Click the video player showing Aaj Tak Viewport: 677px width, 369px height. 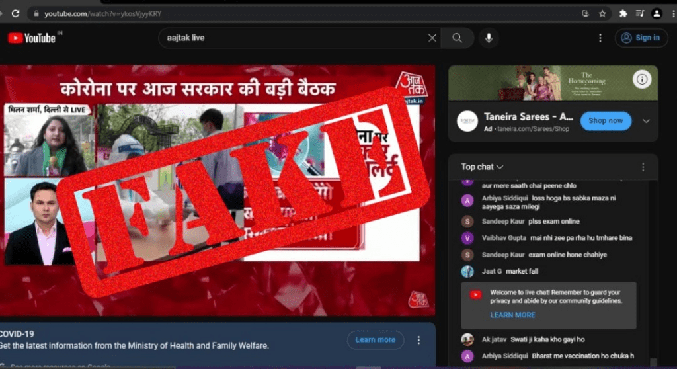click(x=218, y=190)
